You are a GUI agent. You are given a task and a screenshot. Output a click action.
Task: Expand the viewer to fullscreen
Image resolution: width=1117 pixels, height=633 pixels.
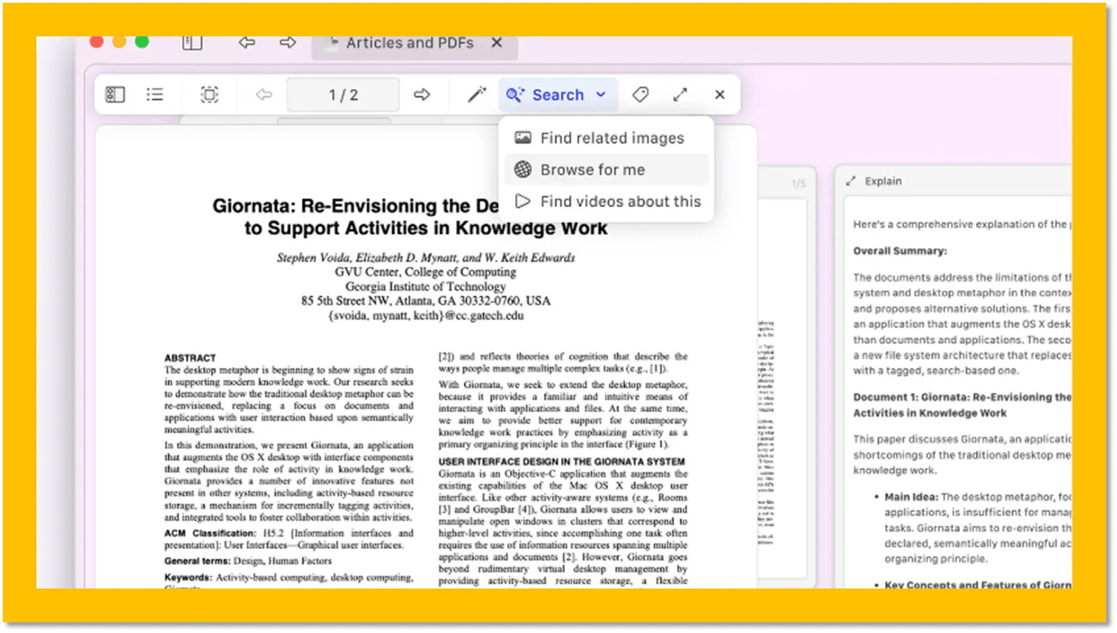(x=680, y=95)
